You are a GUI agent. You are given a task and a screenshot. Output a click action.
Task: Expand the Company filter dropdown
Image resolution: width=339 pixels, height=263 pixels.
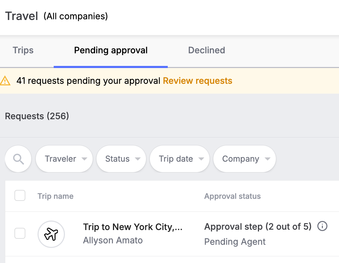(x=245, y=159)
